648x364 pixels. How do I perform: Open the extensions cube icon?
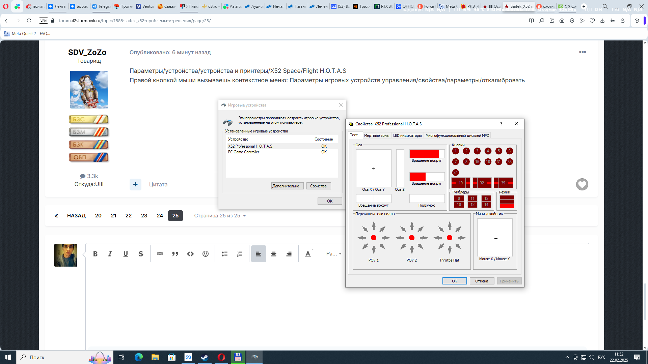(637, 21)
